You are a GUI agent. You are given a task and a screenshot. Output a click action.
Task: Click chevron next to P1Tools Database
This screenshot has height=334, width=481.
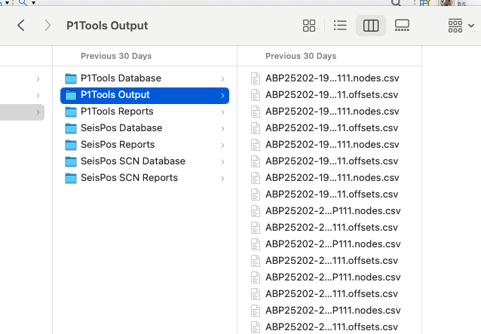coord(222,78)
